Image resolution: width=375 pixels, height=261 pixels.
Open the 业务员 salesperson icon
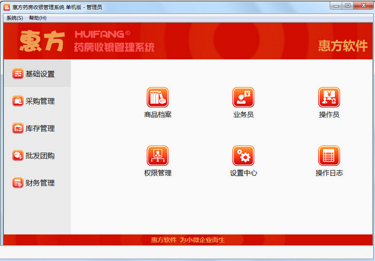click(243, 97)
